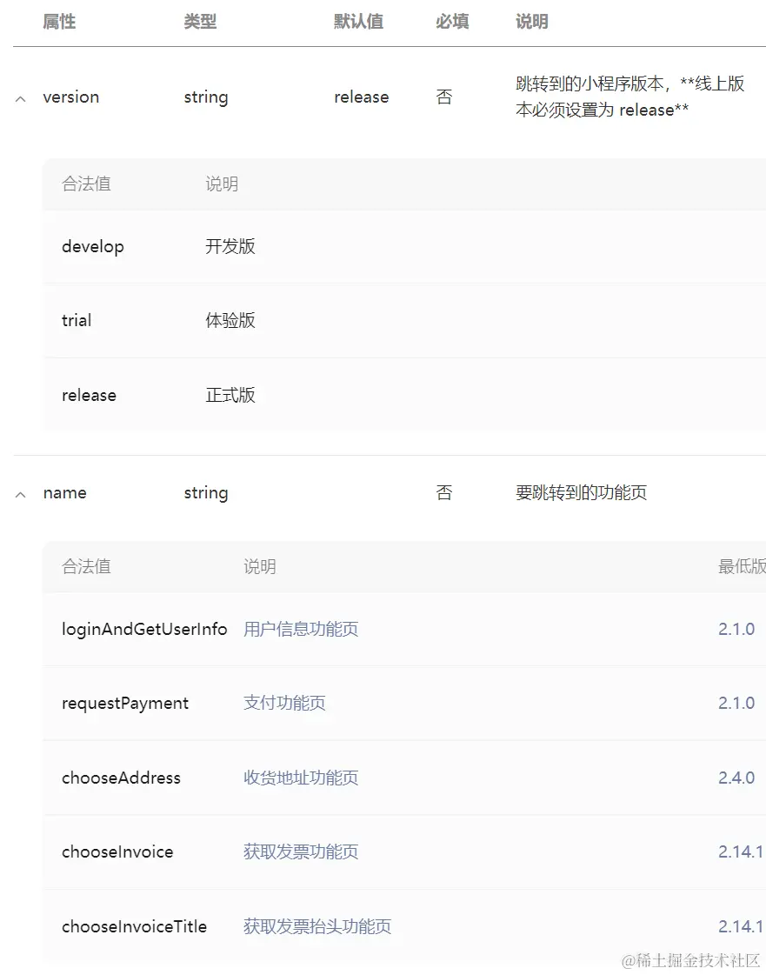Open the 支付功能页 link
This screenshot has height=975, width=766.
[x=284, y=703]
